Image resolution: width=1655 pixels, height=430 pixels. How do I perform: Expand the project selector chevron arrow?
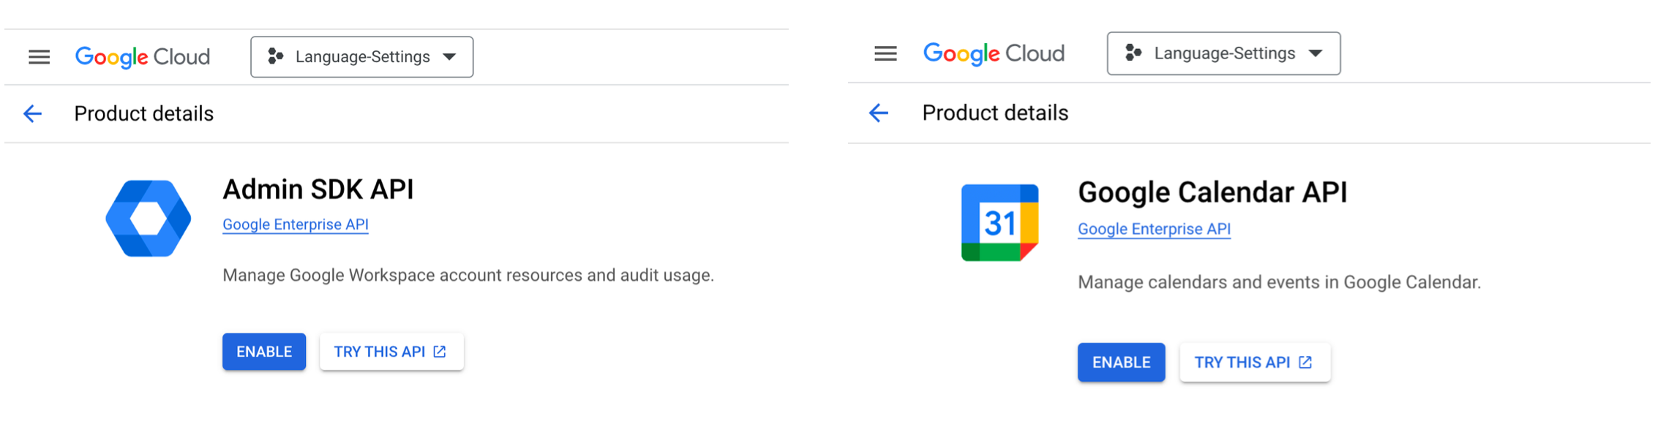(451, 56)
